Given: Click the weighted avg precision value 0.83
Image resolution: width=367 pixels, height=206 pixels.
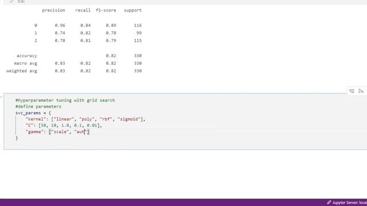Looking at the screenshot, I should (60, 71).
